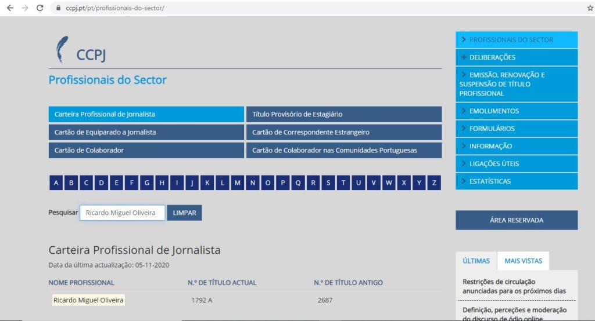Filter names by letter F
Image resolution: width=595 pixels, height=321 pixels.
[132, 183]
